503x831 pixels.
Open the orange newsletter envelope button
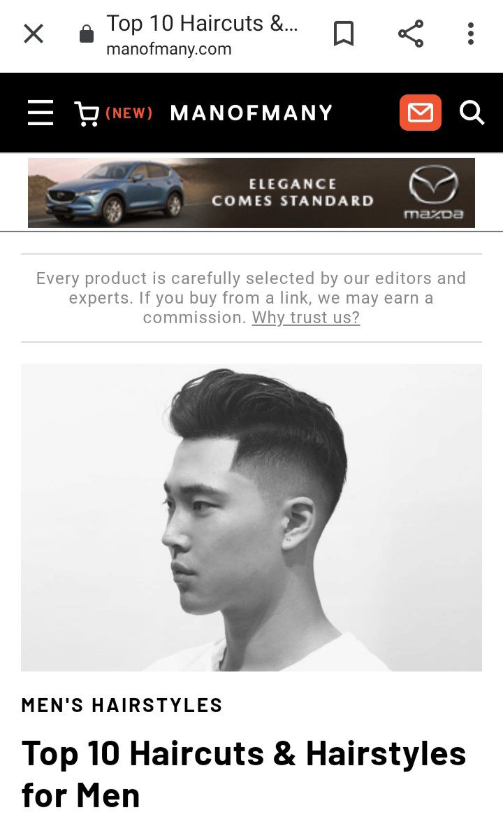[x=421, y=113]
